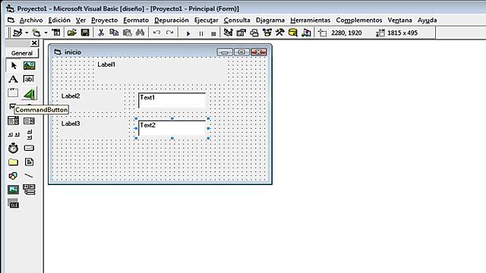Click the Undo arrow in the toolbar
Screen dimensions: 486x273
[x=157, y=33]
